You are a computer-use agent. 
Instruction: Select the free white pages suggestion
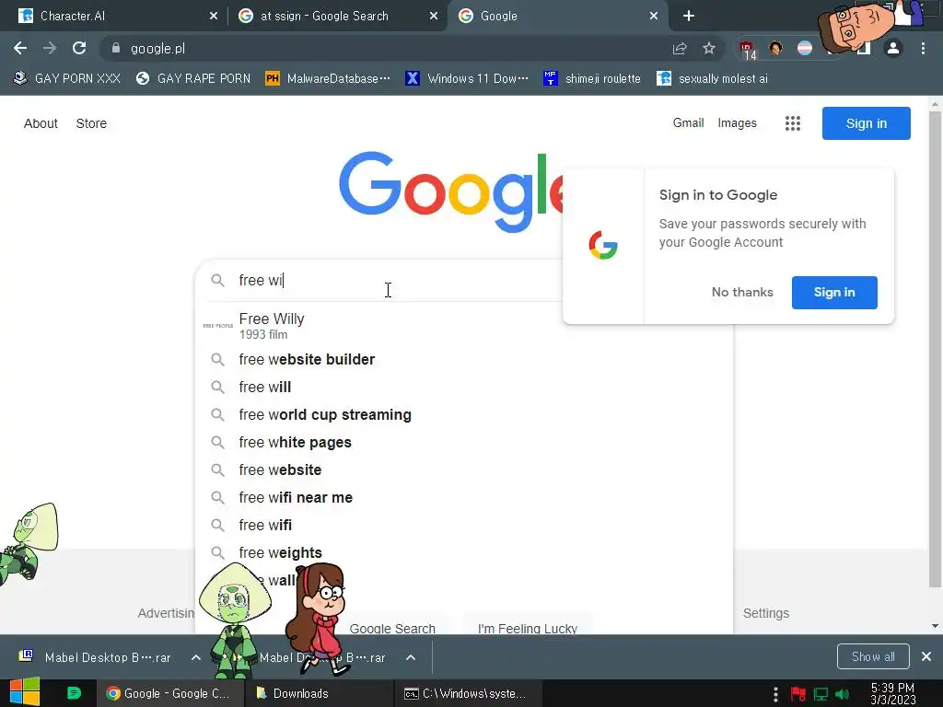point(464,443)
